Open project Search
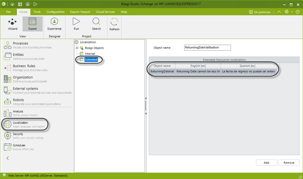The width and height of the screenshot is (303, 179). click(x=96, y=24)
